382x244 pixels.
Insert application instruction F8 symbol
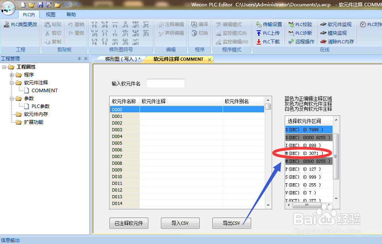[x=105, y=42]
